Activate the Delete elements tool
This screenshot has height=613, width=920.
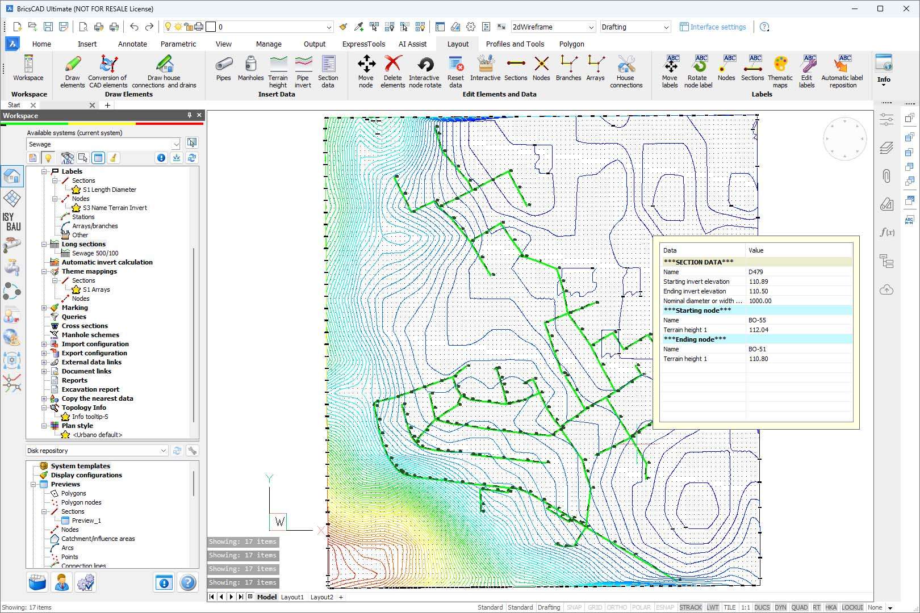(393, 70)
